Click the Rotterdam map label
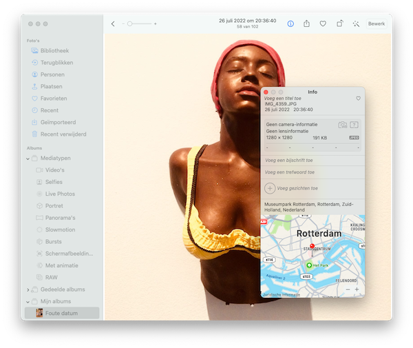Image resolution: width=413 pixels, height=348 pixels. click(319, 234)
